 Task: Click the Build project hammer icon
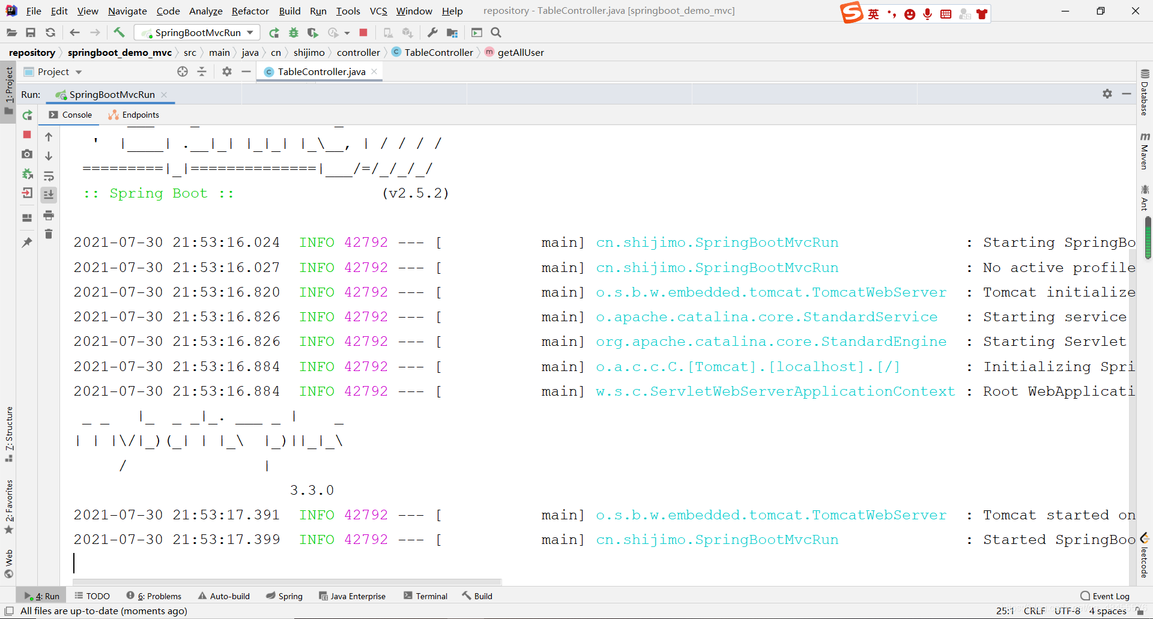coord(119,32)
